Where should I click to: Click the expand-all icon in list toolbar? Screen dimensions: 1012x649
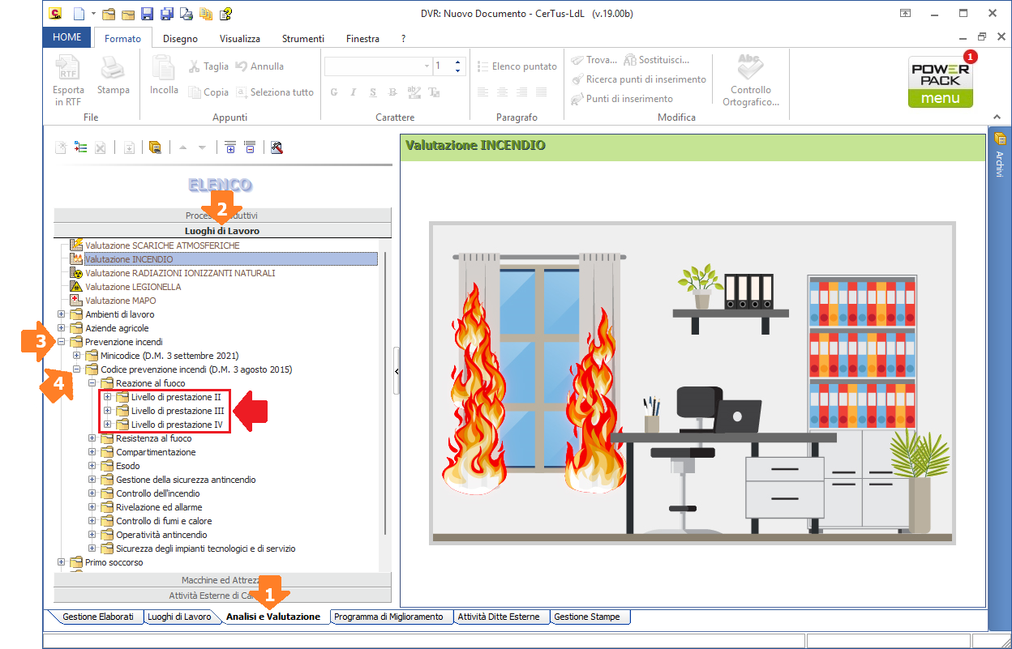point(230,147)
